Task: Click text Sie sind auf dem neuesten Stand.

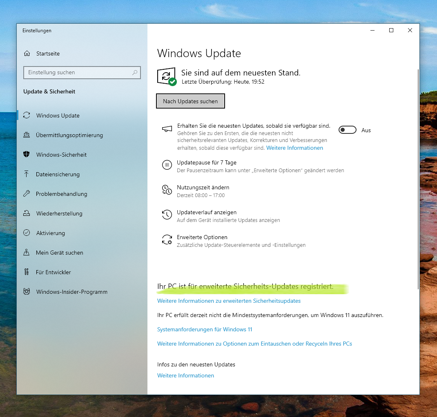Action: (241, 73)
